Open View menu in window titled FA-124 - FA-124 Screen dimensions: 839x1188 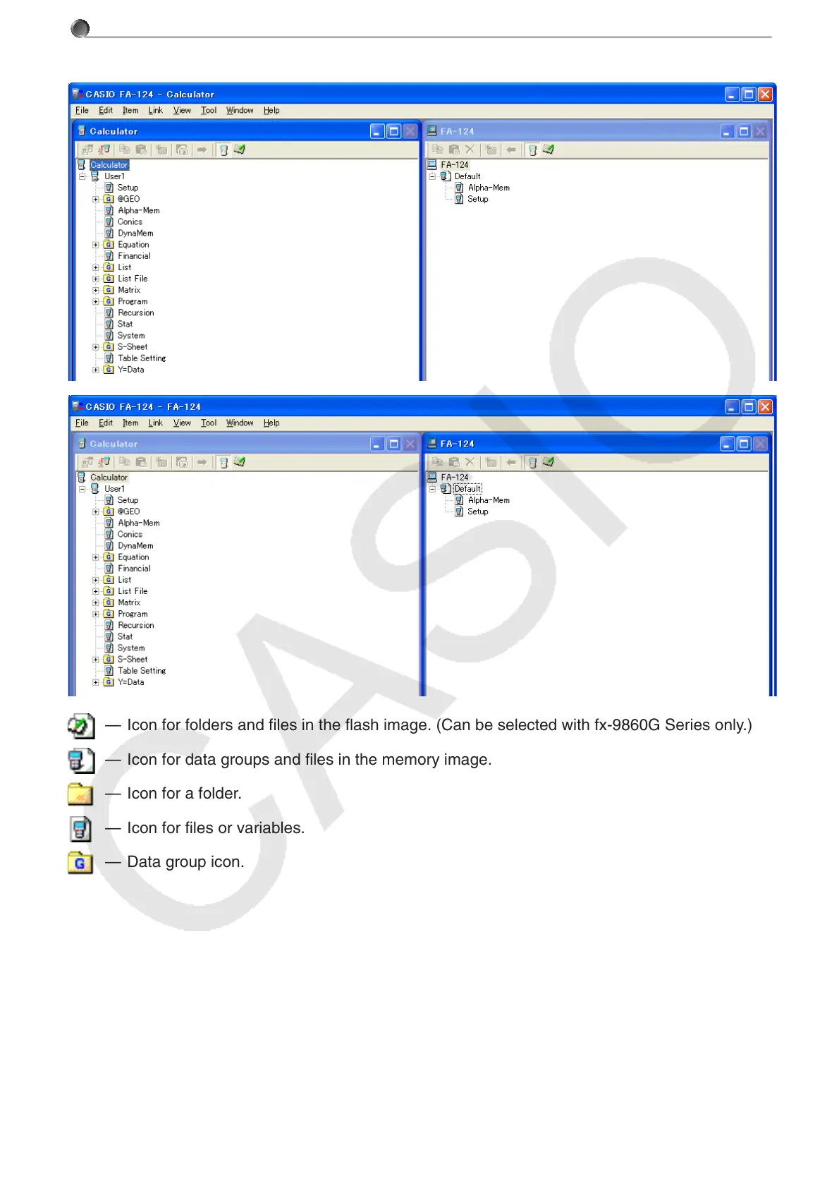point(182,423)
